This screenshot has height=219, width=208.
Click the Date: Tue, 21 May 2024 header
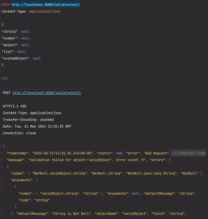(37, 126)
